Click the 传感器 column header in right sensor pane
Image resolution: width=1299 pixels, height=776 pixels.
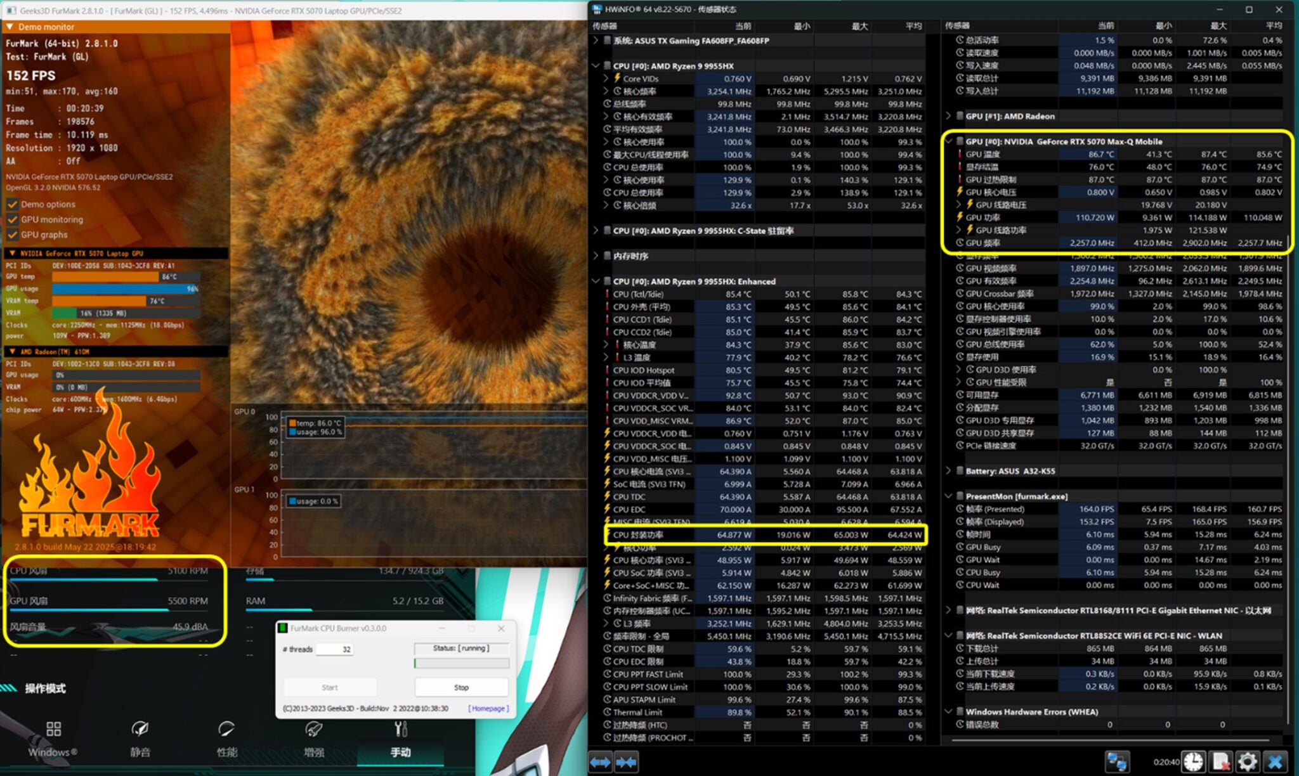(957, 26)
